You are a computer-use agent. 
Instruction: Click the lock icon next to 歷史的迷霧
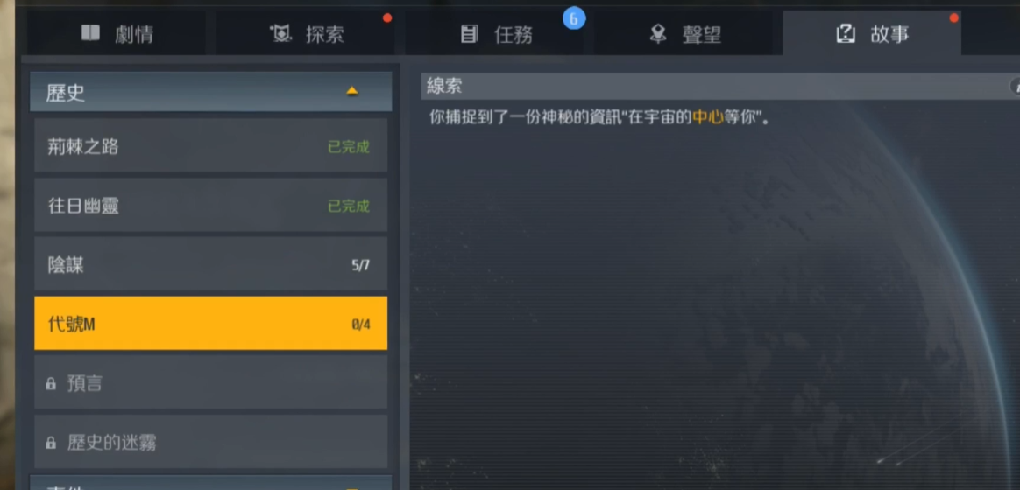point(51,444)
